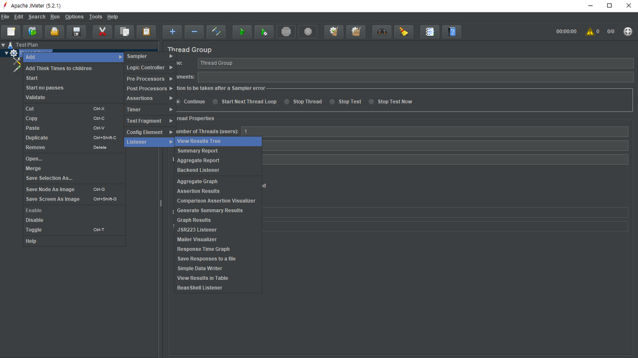This screenshot has width=638, height=358.
Task: Click the Toggle enable/disable toolbar icon
Action: click(x=216, y=32)
